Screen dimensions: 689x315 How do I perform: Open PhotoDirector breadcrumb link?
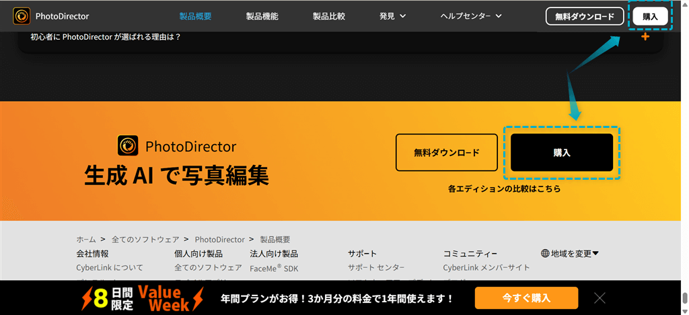point(220,240)
